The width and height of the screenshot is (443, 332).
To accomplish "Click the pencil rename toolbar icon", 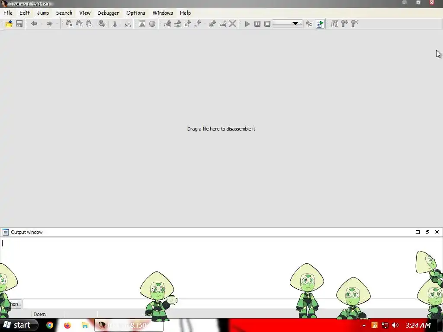I will 222,24.
